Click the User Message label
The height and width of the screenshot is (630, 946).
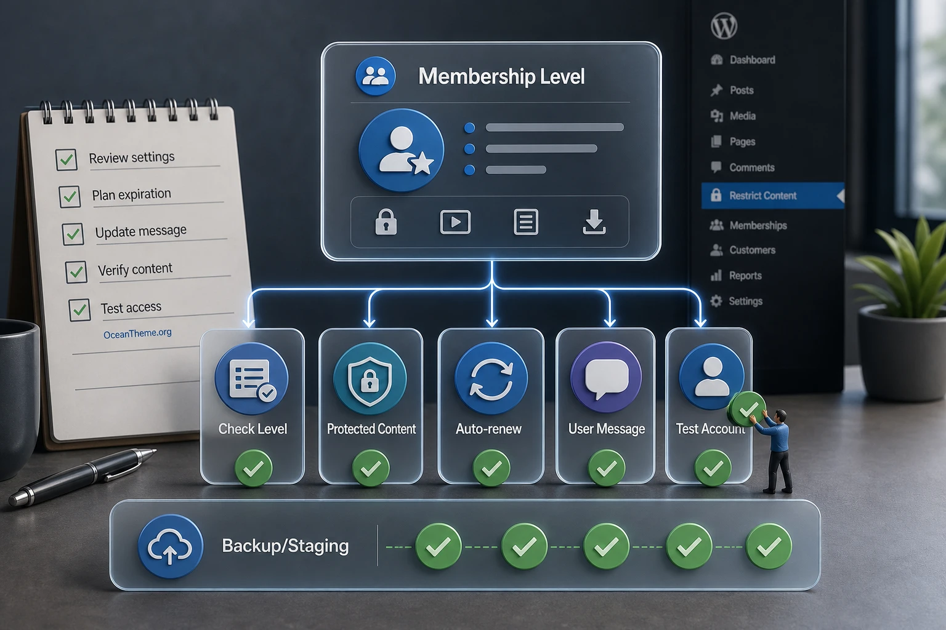pyautogui.click(x=607, y=429)
